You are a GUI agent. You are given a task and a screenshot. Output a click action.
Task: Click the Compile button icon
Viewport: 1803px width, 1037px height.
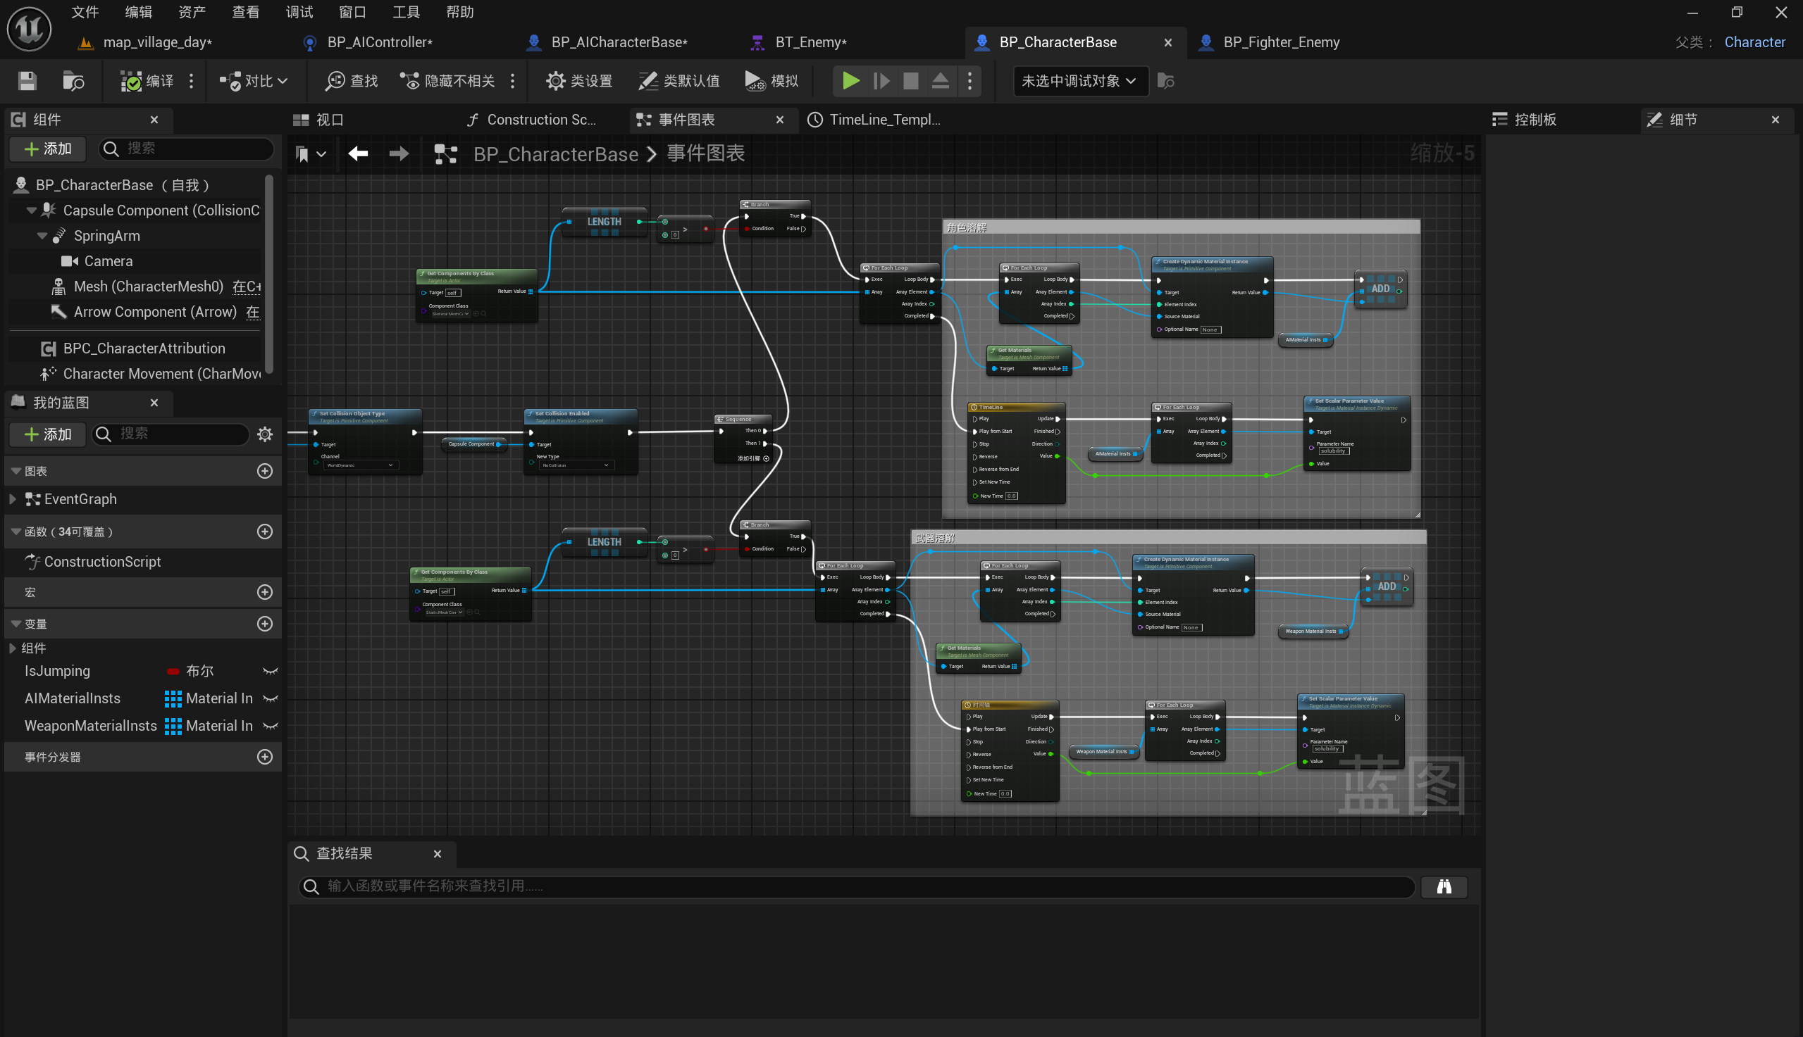point(131,80)
